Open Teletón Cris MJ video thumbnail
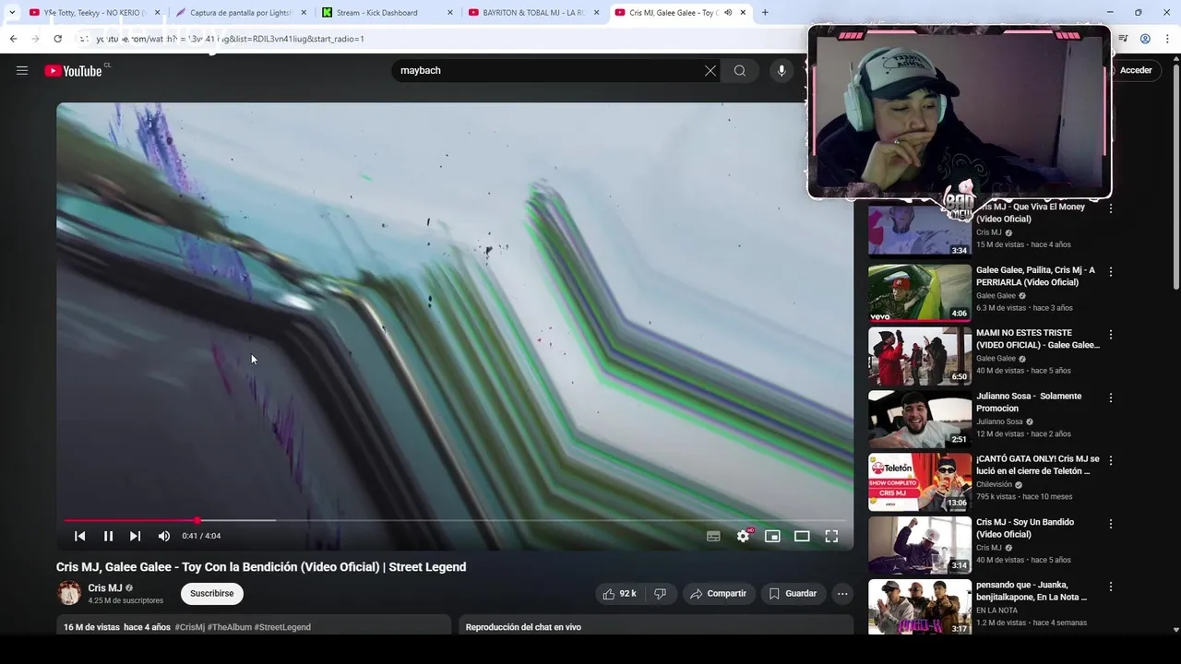1181x664 pixels. pos(919,481)
